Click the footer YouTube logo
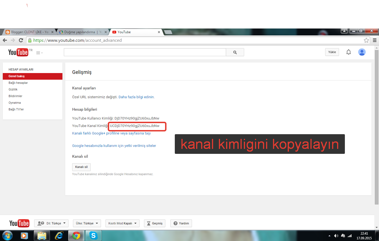This screenshot has height=241, width=379. (19, 223)
